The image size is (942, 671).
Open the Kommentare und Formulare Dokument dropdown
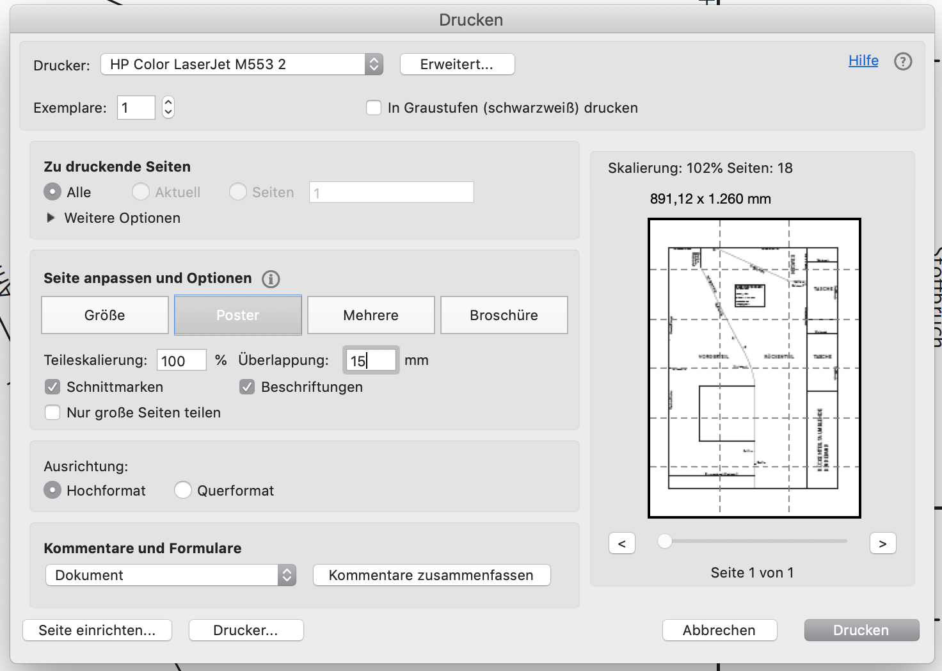click(171, 575)
